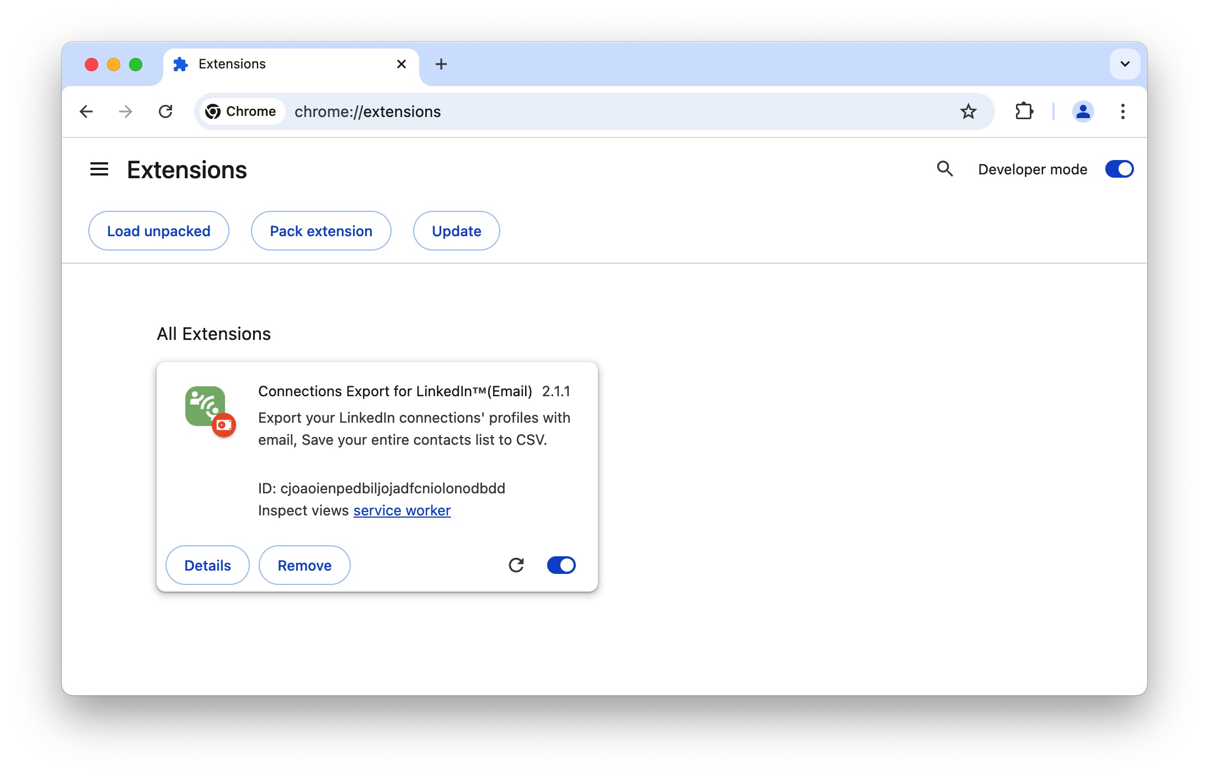Click the browser back navigation arrow
This screenshot has width=1209, height=777.
[x=86, y=111]
